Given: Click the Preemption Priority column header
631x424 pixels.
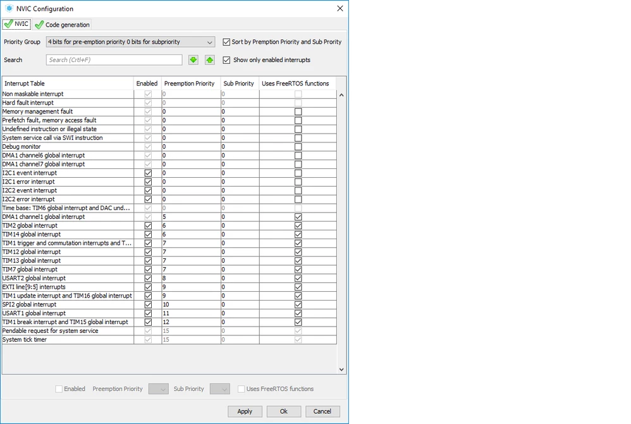Looking at the screenshot, I should (x=191, y=84).
